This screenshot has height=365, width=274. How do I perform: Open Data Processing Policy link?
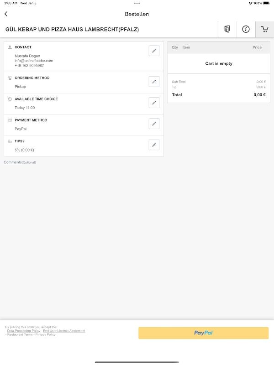tap(24, 331)
